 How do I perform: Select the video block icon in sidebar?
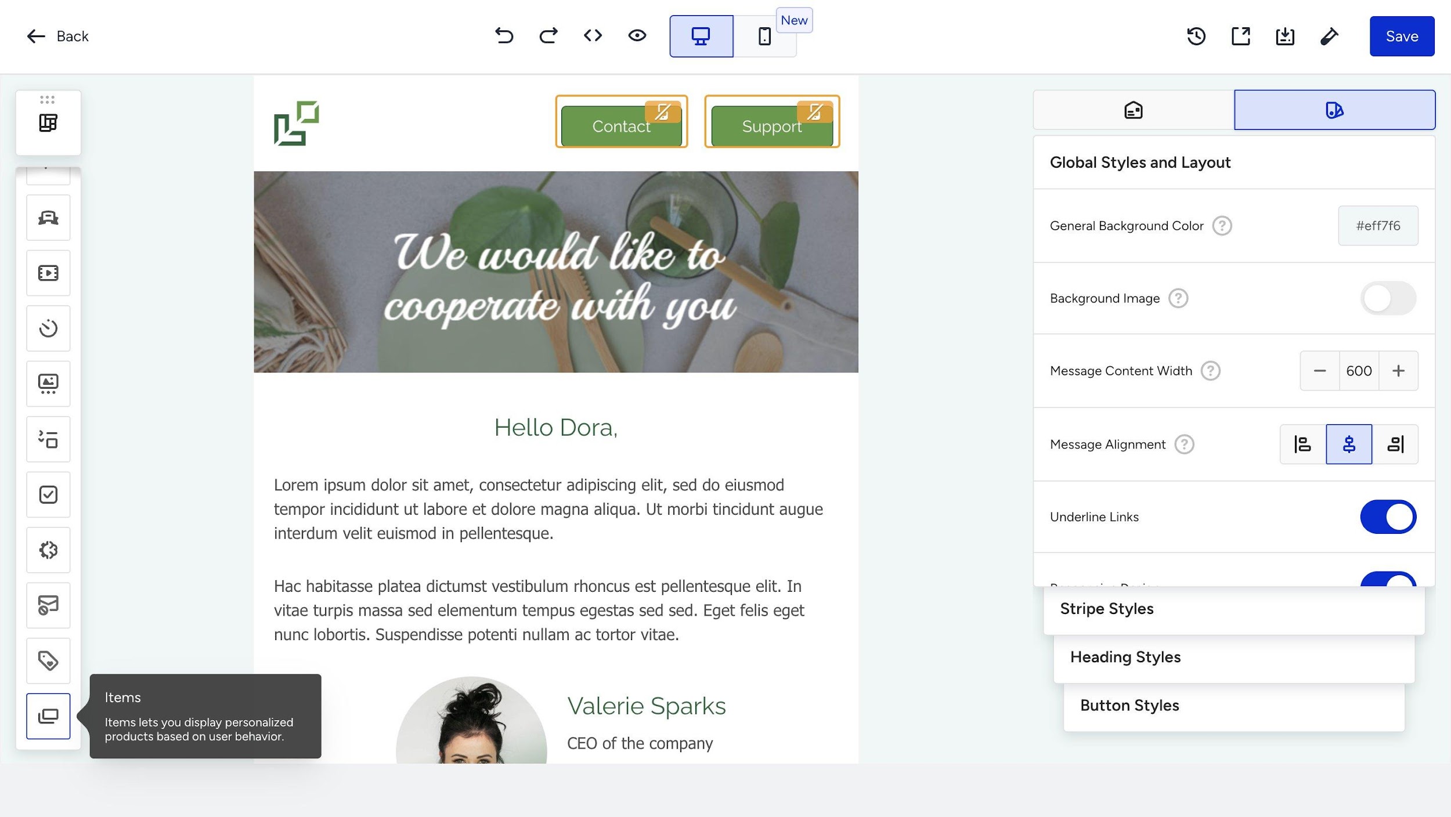pyautogui.click(x=48, y=273)
